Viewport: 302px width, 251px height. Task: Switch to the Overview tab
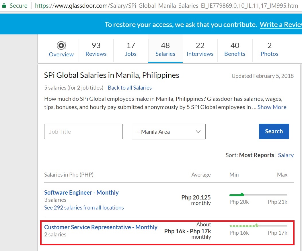(61, 50)
